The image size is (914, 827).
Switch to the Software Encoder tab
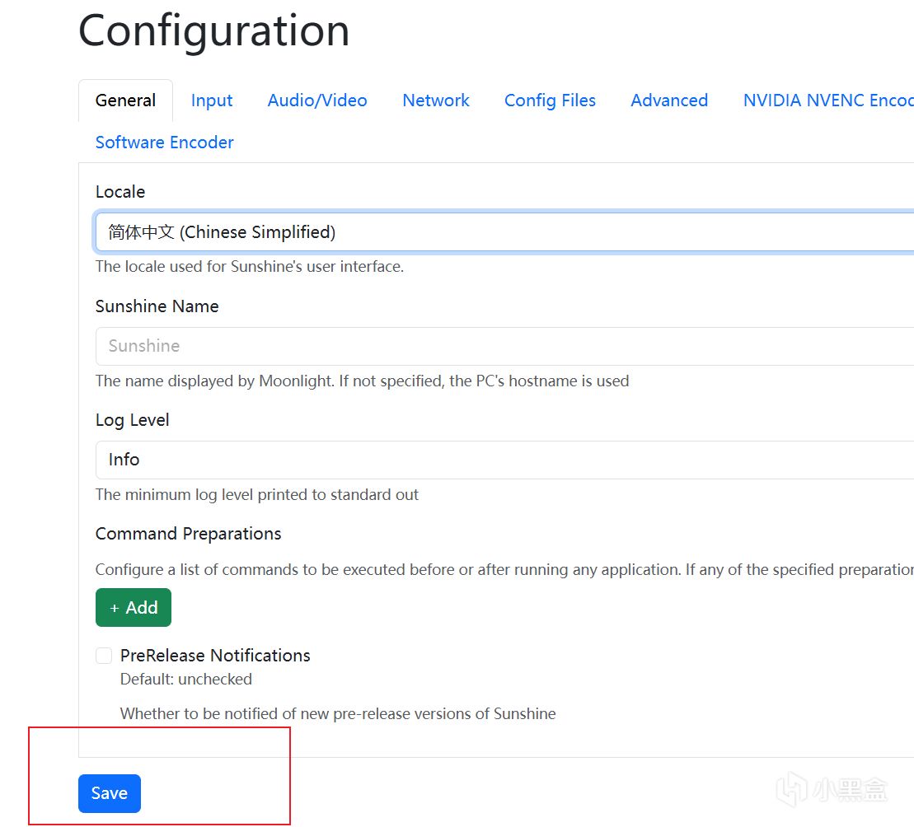coord(165,143)
